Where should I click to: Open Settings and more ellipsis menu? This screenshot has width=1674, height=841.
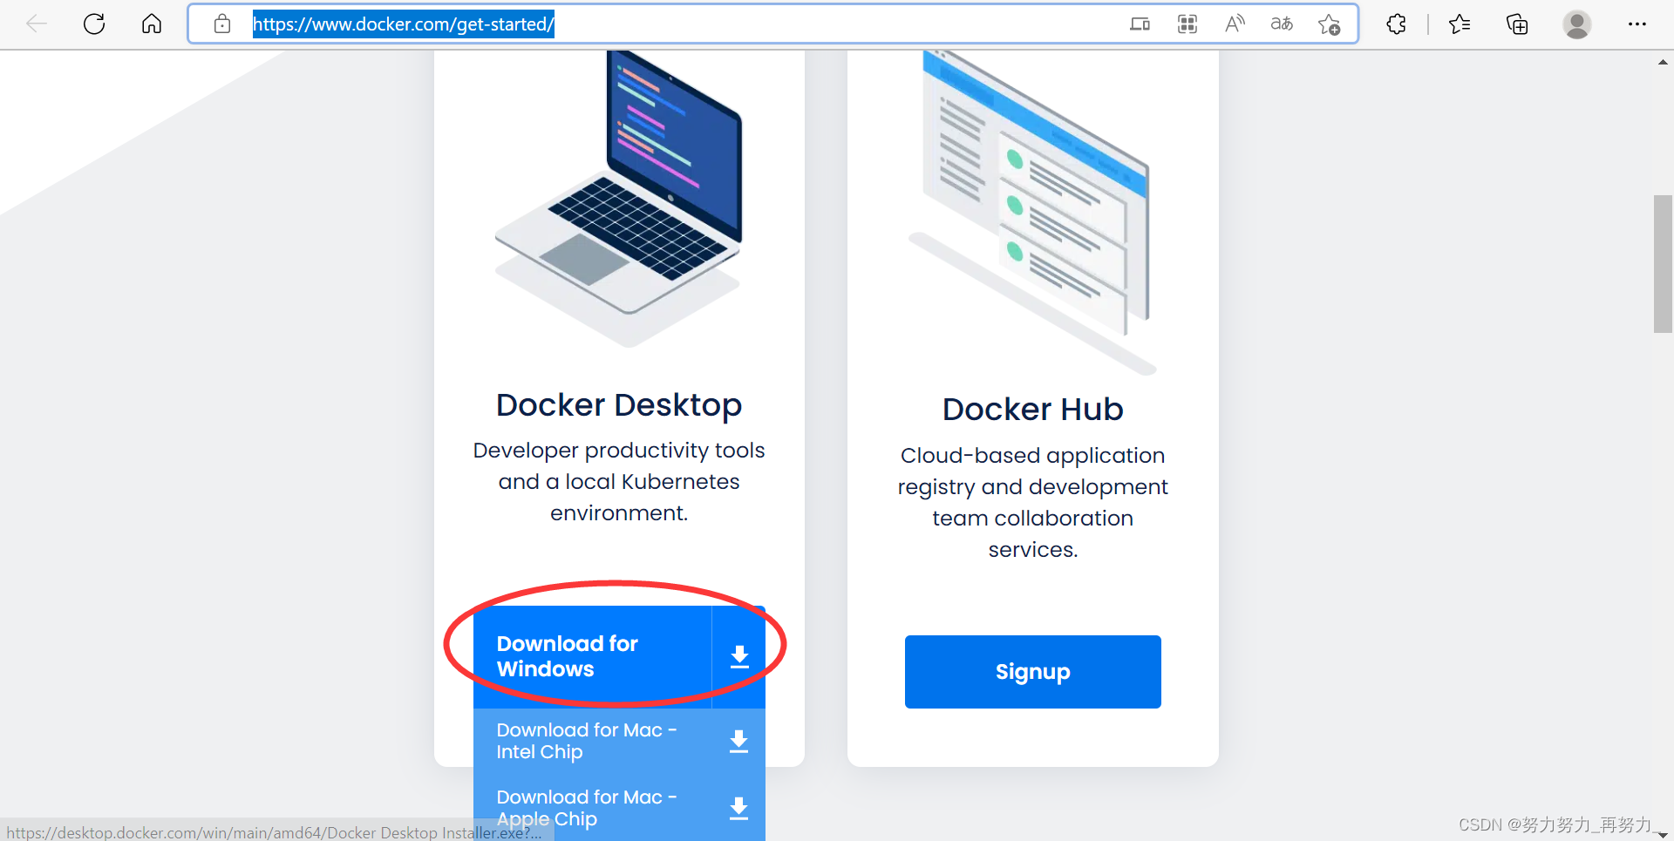1637,24
